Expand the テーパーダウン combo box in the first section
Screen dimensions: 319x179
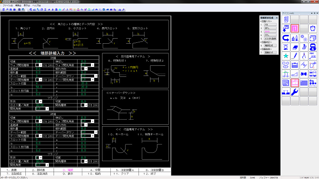[x=89, y=76]
